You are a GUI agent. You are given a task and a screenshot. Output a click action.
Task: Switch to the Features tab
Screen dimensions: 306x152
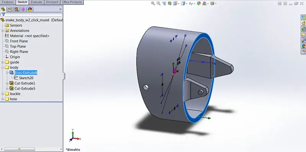point(8,2)
